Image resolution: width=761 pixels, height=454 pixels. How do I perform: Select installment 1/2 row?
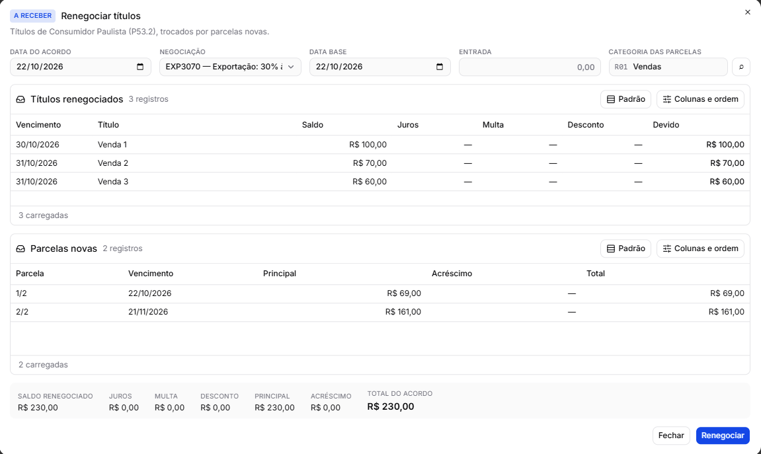point(380,293)
